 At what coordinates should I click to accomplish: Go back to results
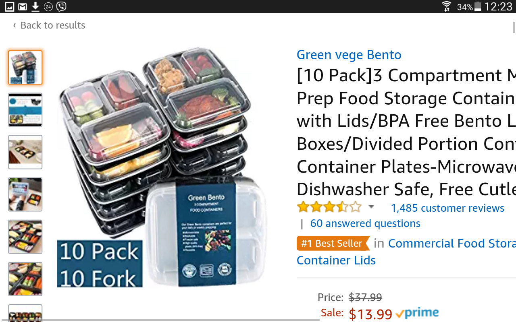coord(49,25)
